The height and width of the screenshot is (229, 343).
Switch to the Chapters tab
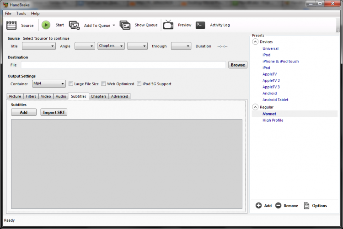(99, 96)
